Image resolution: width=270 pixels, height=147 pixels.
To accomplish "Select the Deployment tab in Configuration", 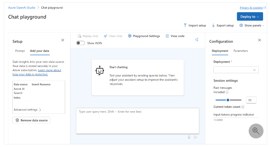I will pyautogui.click(x=220, y=51).
